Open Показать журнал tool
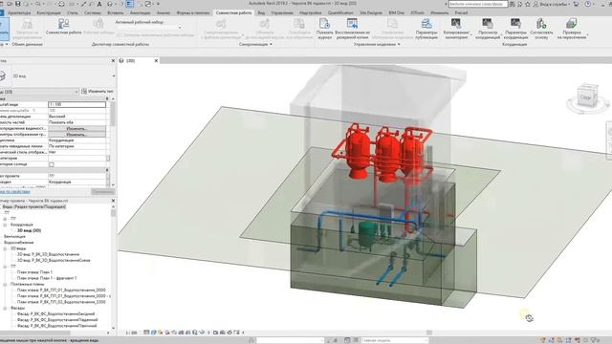Screen dimensions: 612x344 pyautogui.click(x=325, y=29)
